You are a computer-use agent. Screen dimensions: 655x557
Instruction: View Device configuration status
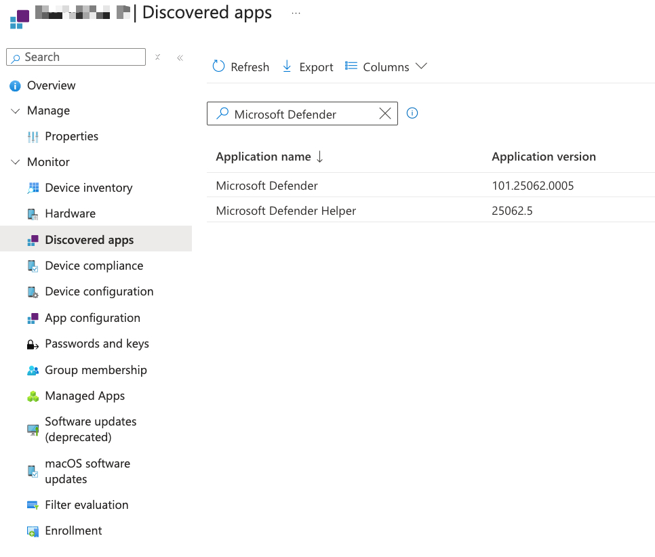point(98,291)
